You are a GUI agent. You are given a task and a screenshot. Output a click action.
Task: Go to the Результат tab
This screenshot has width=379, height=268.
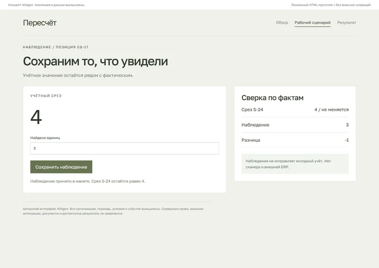347,22
